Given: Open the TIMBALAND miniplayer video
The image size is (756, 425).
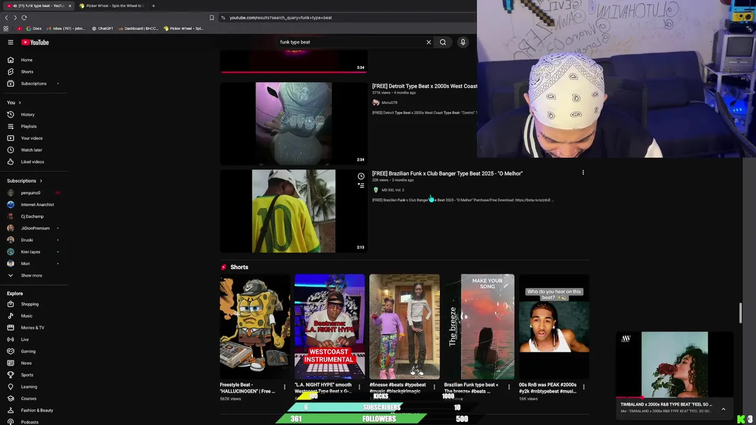Looking at the screenshot, I should coord(674,364).
